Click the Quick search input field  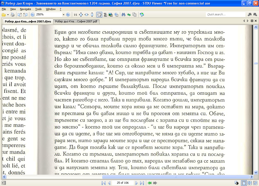tap(225, 15)
